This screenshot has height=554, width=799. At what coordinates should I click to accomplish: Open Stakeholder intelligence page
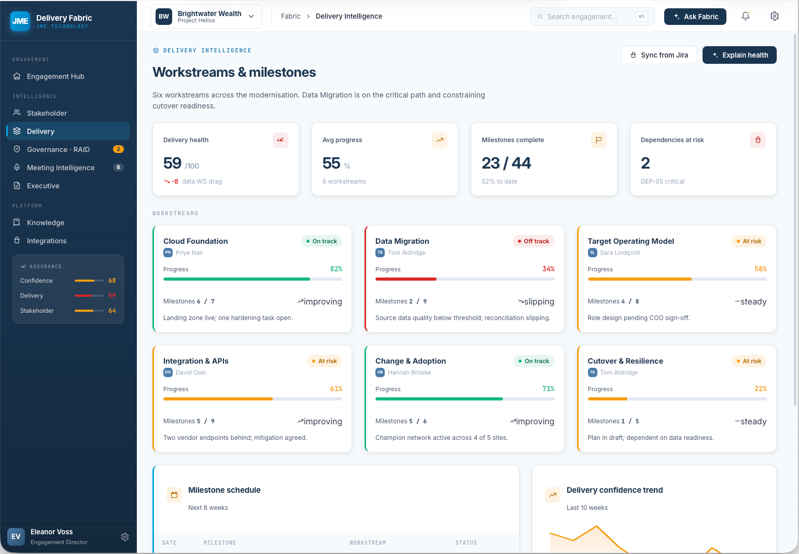tap(68, 113)
